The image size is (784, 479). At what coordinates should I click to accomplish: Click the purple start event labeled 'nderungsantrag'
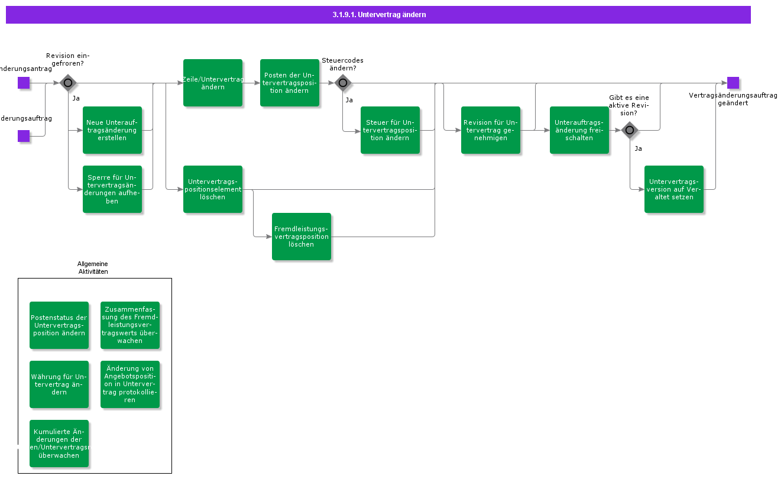24,83
